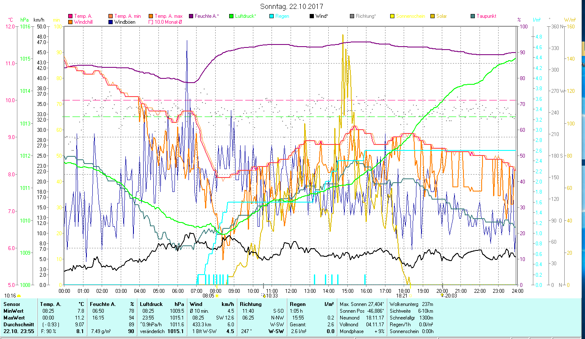This screenshot has width=585, height=339.
Task: Click the orange Temp. A. min legend swatch
Action: pos(111,16)
